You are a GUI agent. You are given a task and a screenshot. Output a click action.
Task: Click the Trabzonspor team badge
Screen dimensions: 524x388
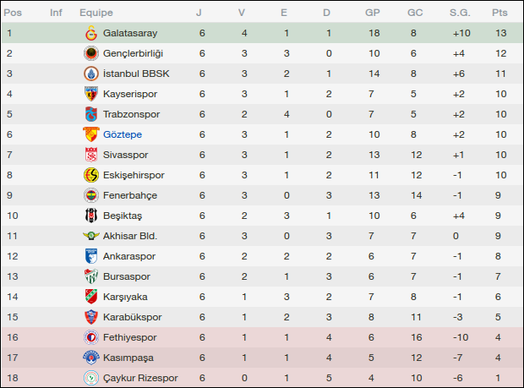point(90,114)
